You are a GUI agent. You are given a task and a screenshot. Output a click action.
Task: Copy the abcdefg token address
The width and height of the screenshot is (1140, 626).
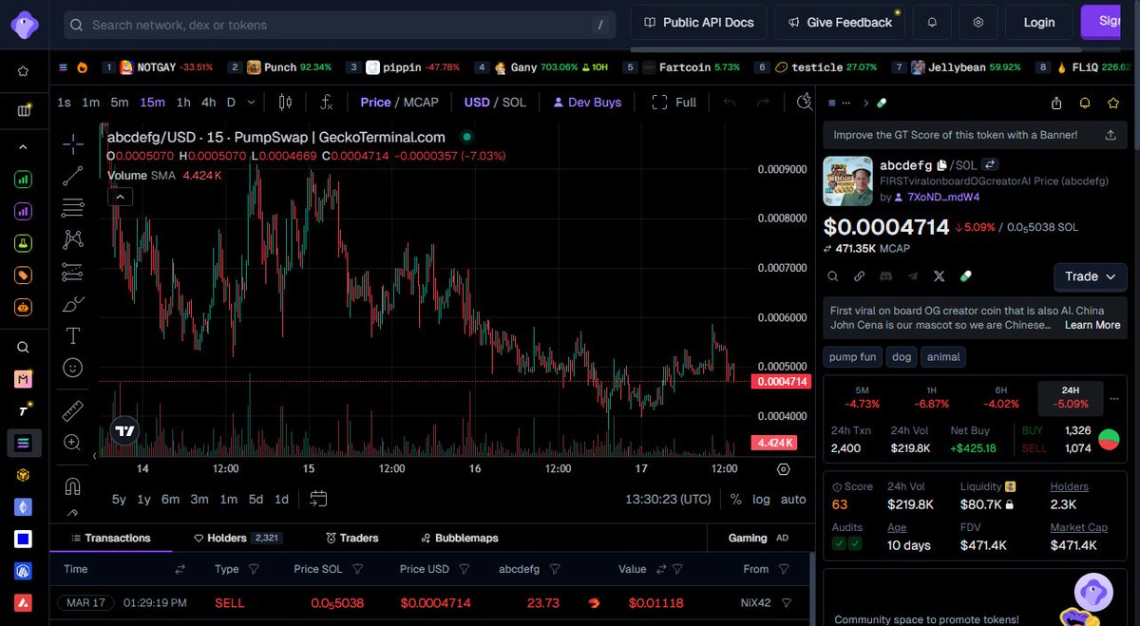point(942,165)
